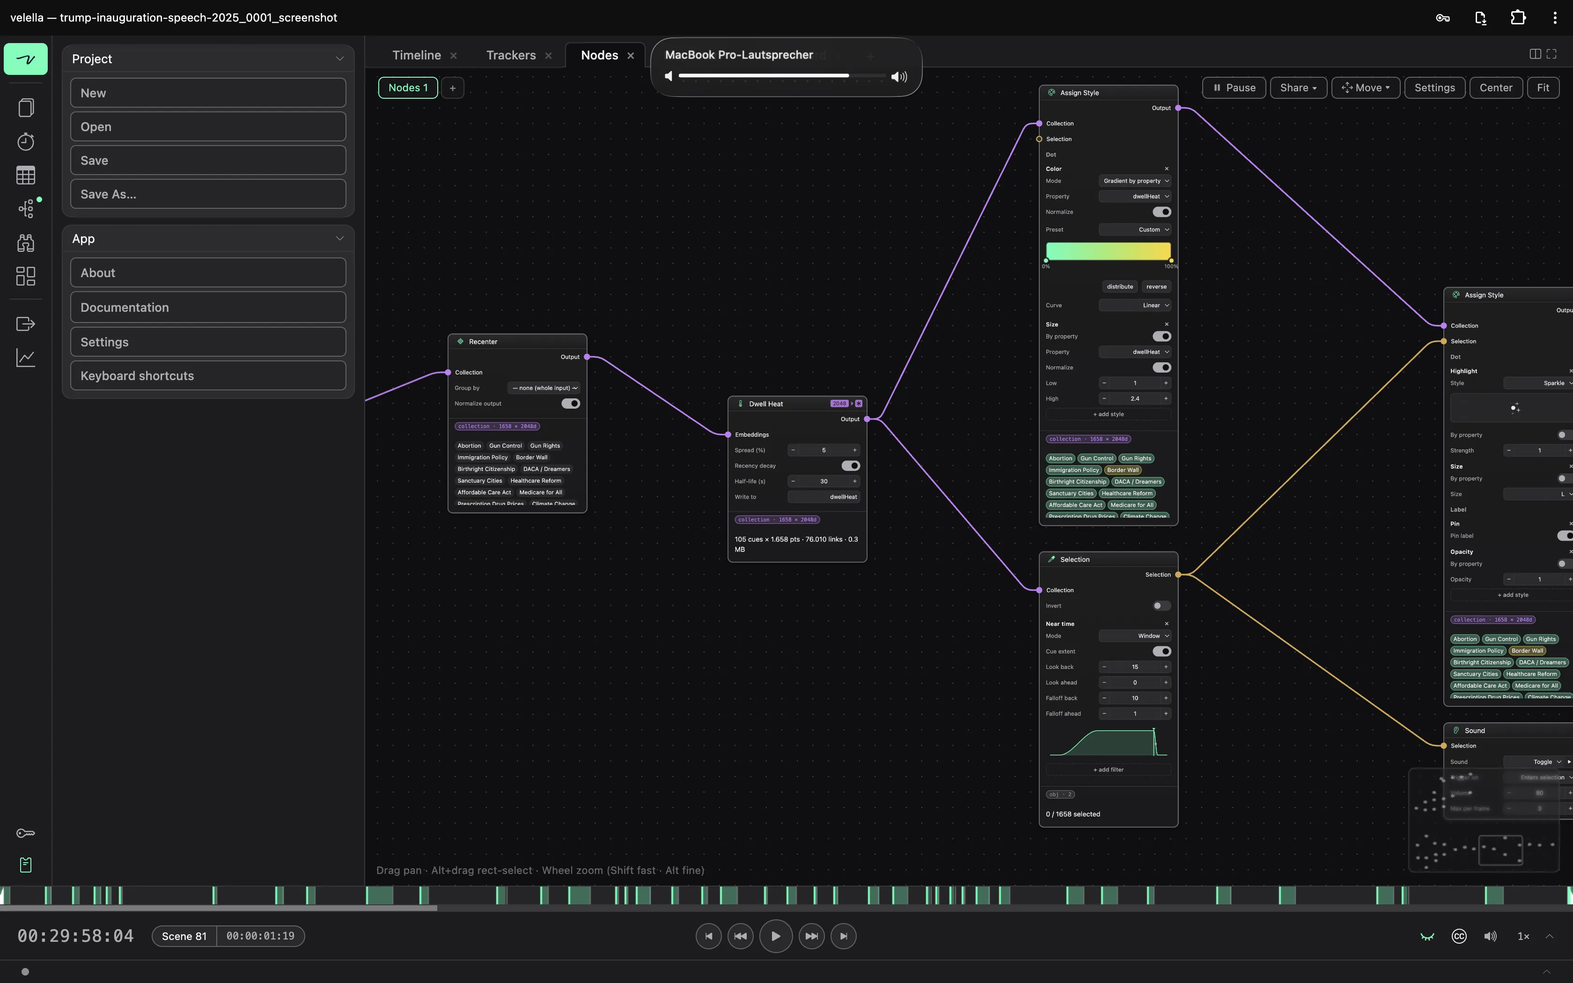Click the key icon in title bar
The image size is (1573, 983).
(1443, 18)
